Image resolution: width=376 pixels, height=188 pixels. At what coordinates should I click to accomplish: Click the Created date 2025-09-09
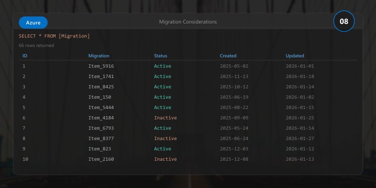[x=234, y=118]
